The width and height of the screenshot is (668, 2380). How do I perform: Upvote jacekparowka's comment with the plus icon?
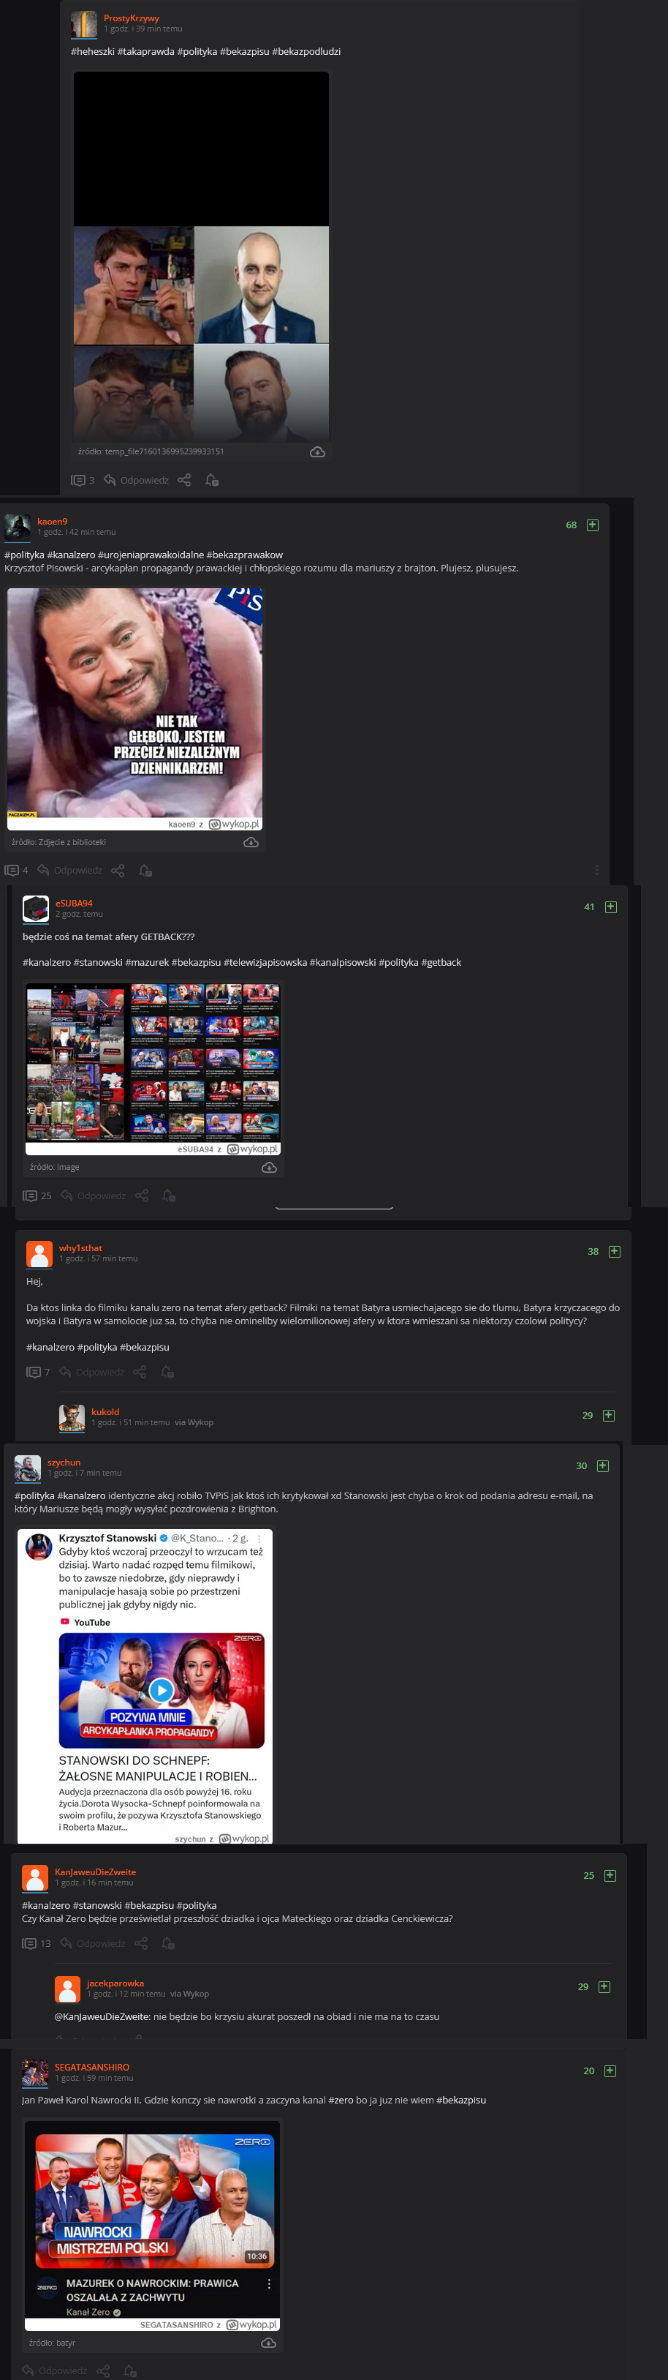pyautogui.click(x=604, y=1986)
